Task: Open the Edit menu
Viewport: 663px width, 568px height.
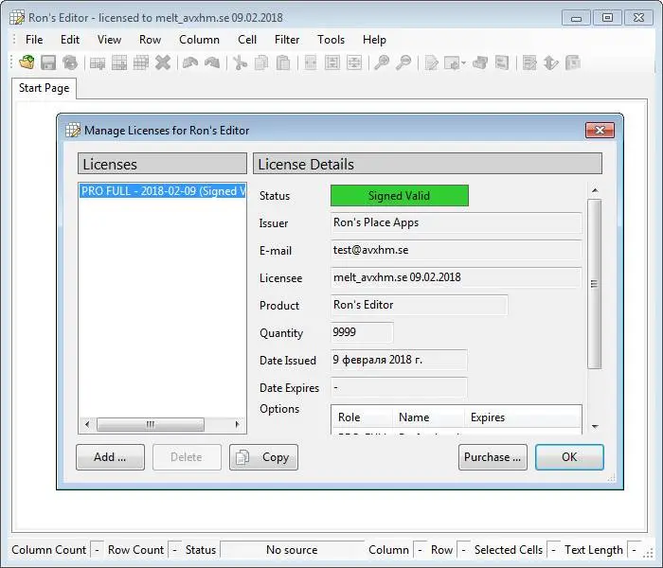Action: 70,40
